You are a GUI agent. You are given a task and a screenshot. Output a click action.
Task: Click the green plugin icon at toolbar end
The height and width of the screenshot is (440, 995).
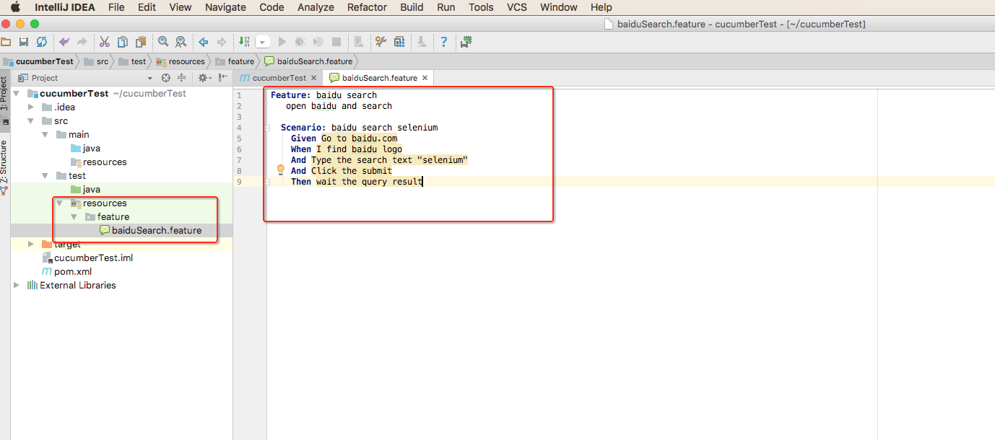[466, 42]
